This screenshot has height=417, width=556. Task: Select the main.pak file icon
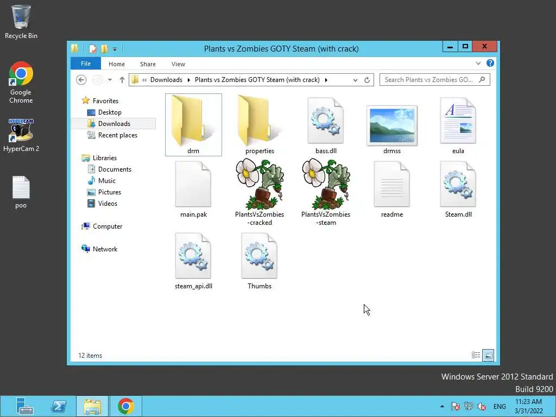[193, 184]
